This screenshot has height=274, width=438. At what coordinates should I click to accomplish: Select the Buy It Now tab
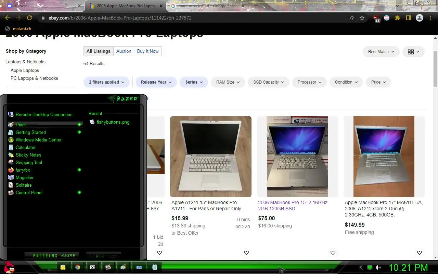tap(147, 51)
